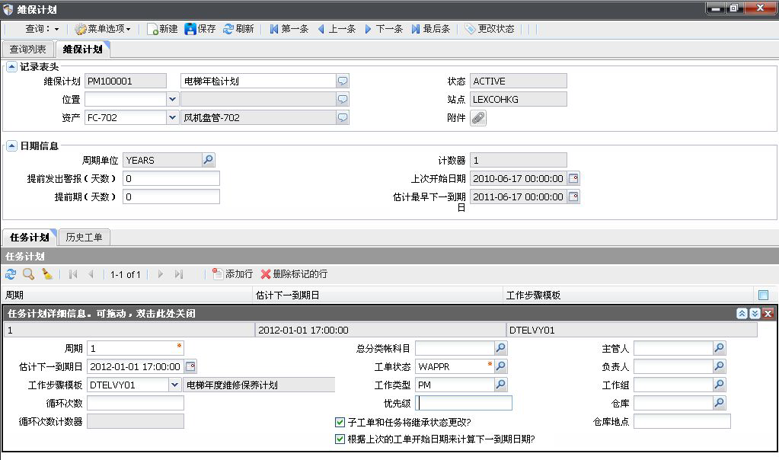Switch to the 查询列表 tab

(28, 50)
